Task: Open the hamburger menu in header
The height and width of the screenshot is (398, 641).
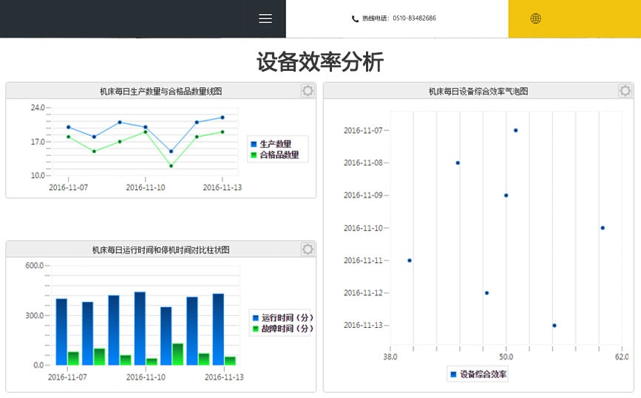Action: pos(265,18)
